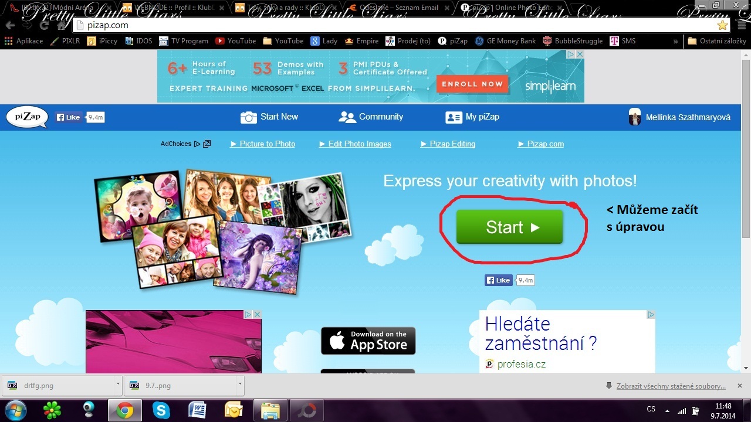Viewport: 751px width, 422px height.
Task: Click the Start New camera icon
Action: pos(249,117)
